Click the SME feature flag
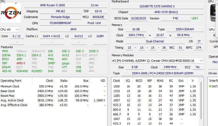 coord(79,71)
